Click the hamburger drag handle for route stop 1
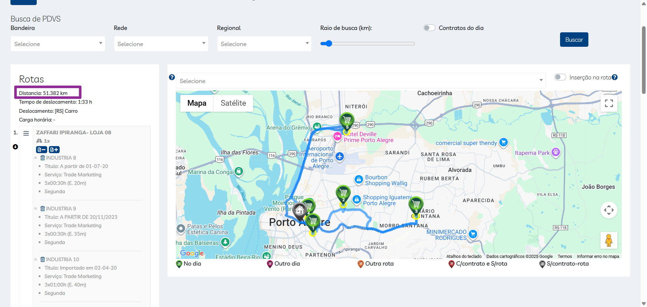This screenshot has width=647, height=307. [26, 133]
